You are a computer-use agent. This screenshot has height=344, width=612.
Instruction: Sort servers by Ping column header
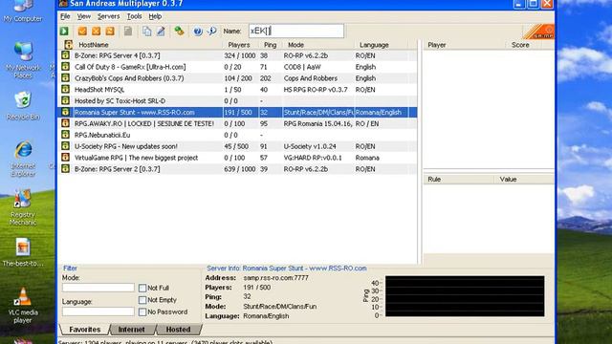click(x=270, y=45)
